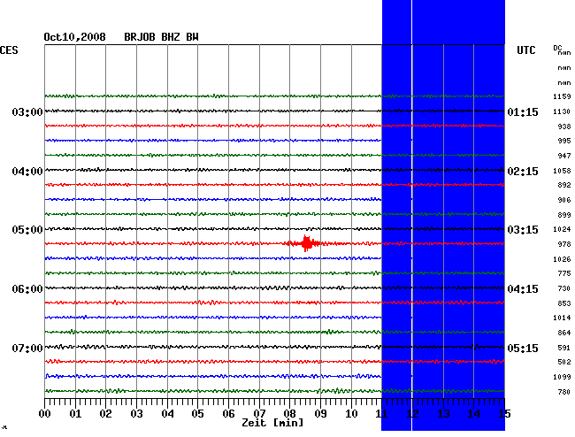Click the 02 minute axis label
The image size is (575, 437).
tap(105, 414)
